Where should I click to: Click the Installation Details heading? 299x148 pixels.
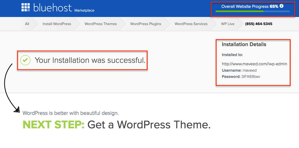point(244,44)
